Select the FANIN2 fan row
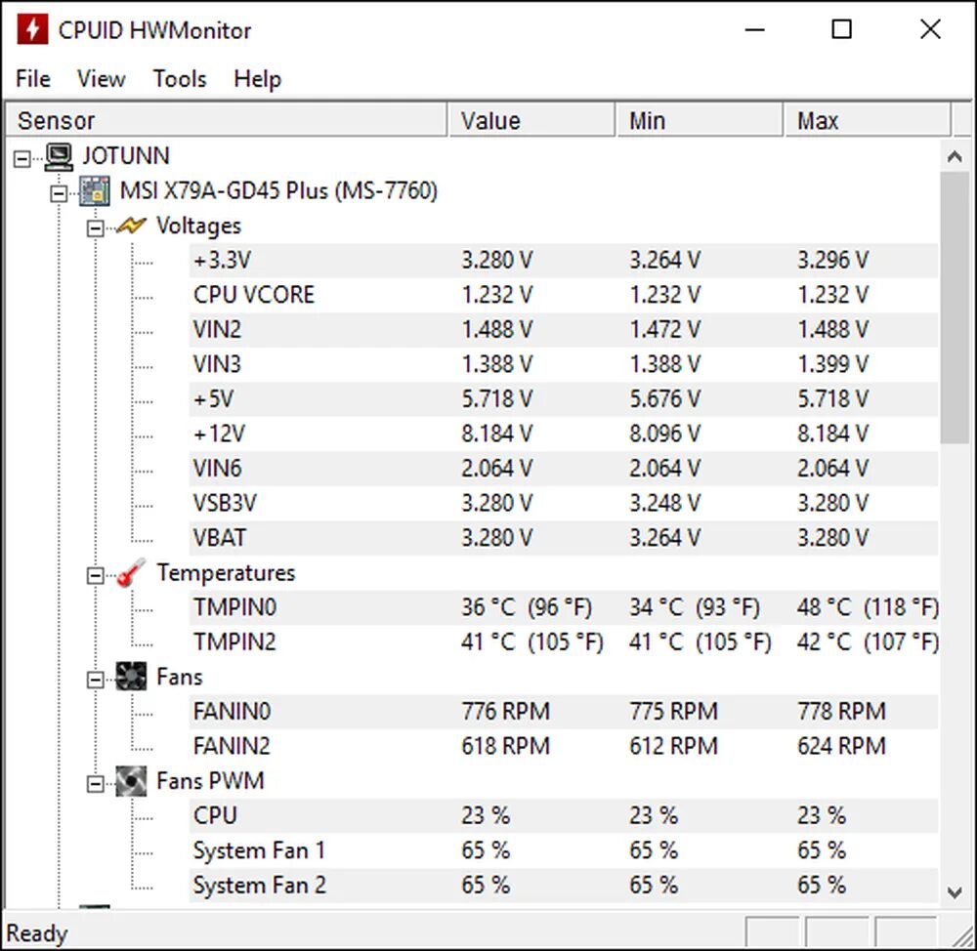The width and height of the screenshot is (977, 951). click(x=564, y=746)
